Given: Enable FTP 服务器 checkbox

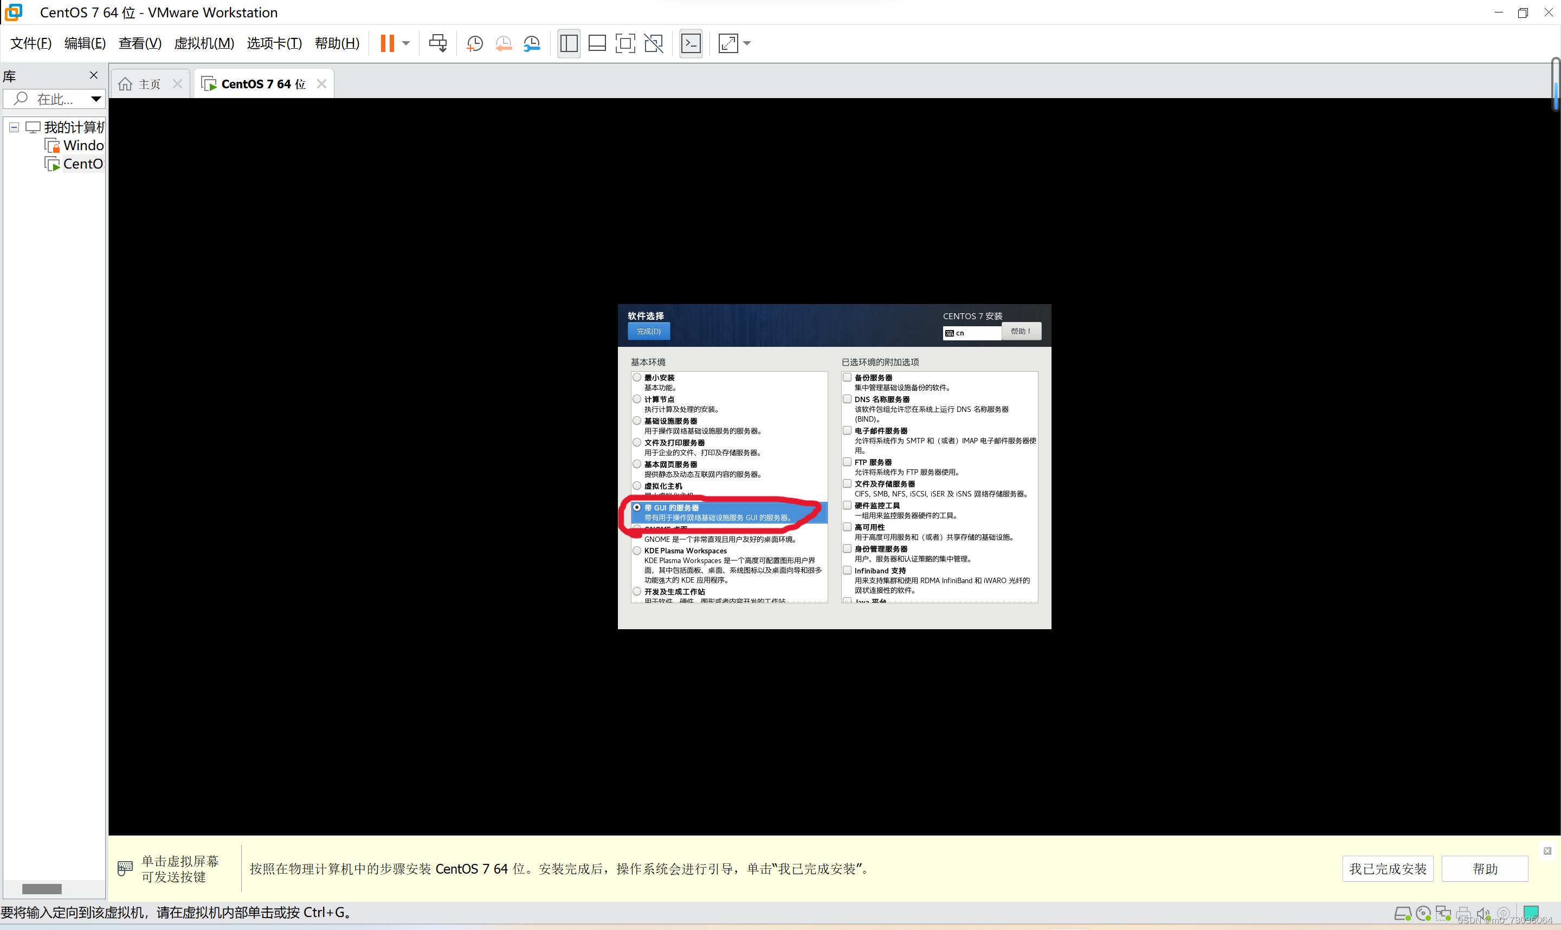Looking at the screenshot, I should [847, 462].
